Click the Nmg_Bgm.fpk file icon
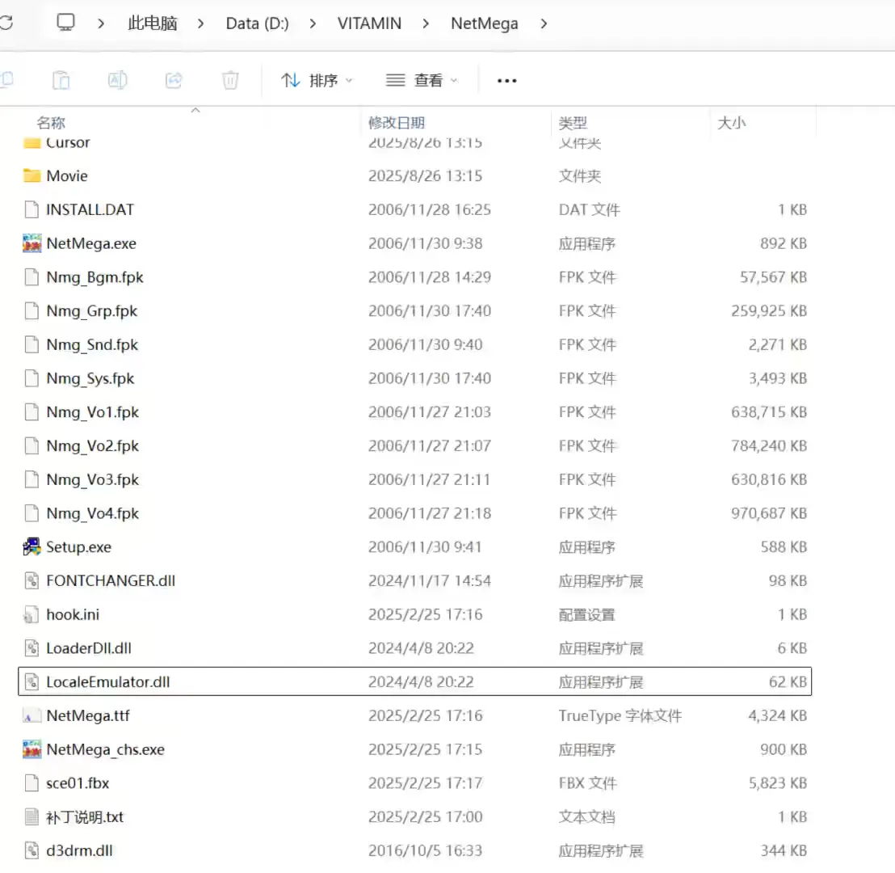This screenshot has height=873, width=895. (x=32, y=277)
